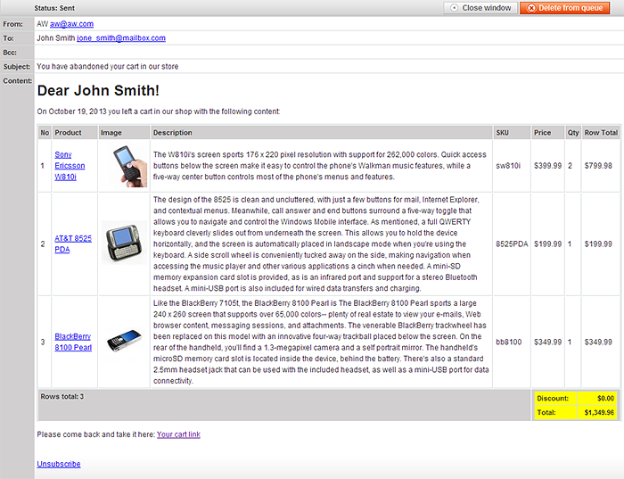
Task: Click the email subject line text
Action: point(108,67)
